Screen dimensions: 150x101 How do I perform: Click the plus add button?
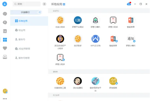44,4
